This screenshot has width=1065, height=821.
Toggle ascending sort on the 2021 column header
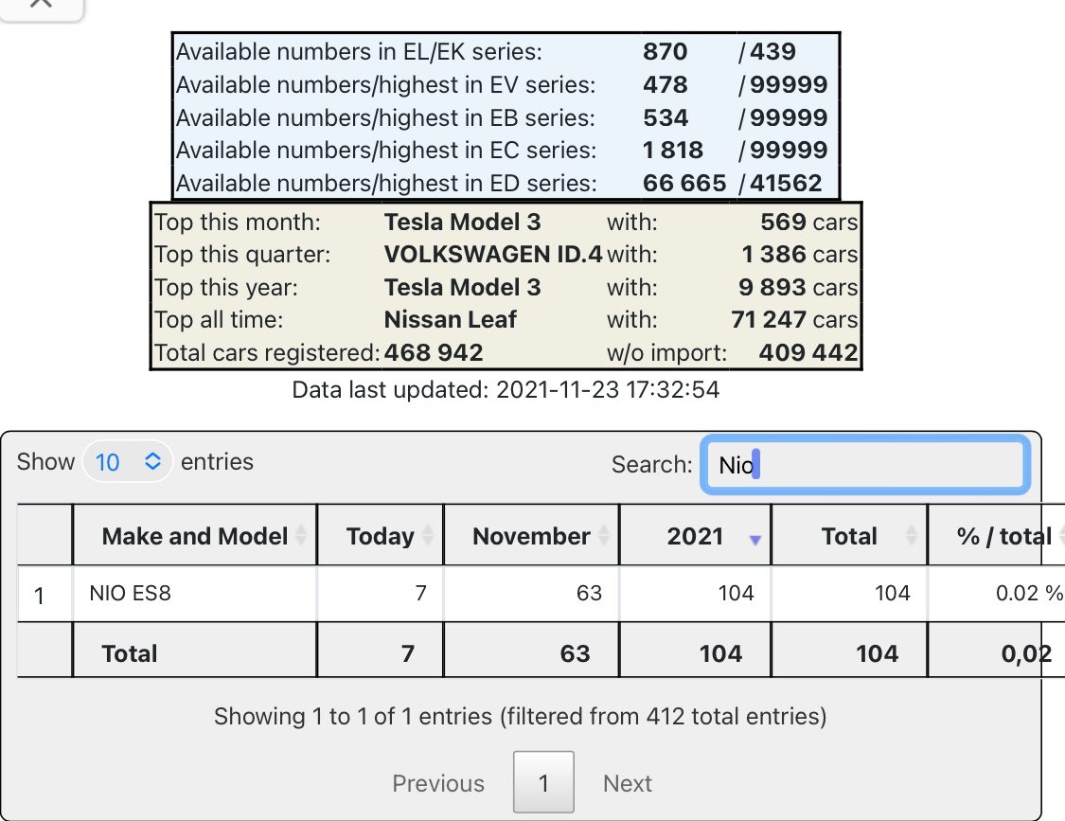(696, 535)
